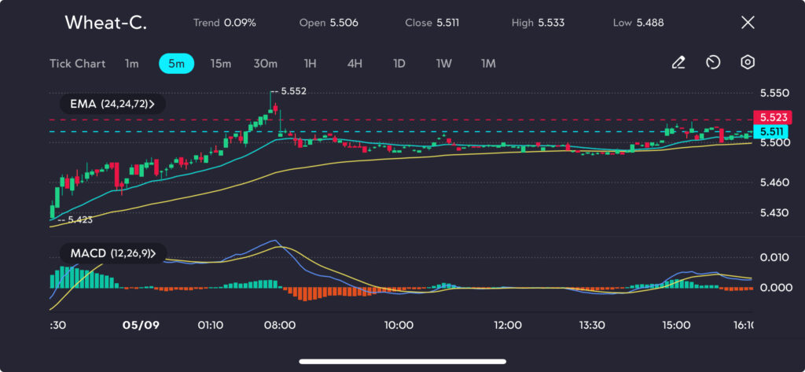Screen dimensions: 805x372
Task: Expand the MACD (12,26,9) indicator
Action: coord(112,254)
